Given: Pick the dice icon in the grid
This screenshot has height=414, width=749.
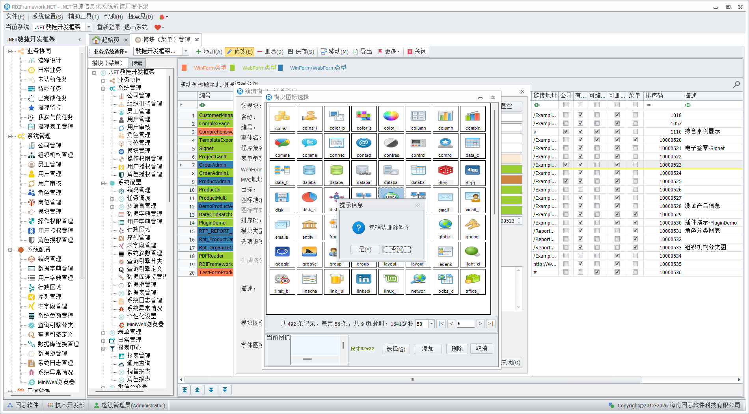Looking at the screenshot, I should [x=445, y=173].
